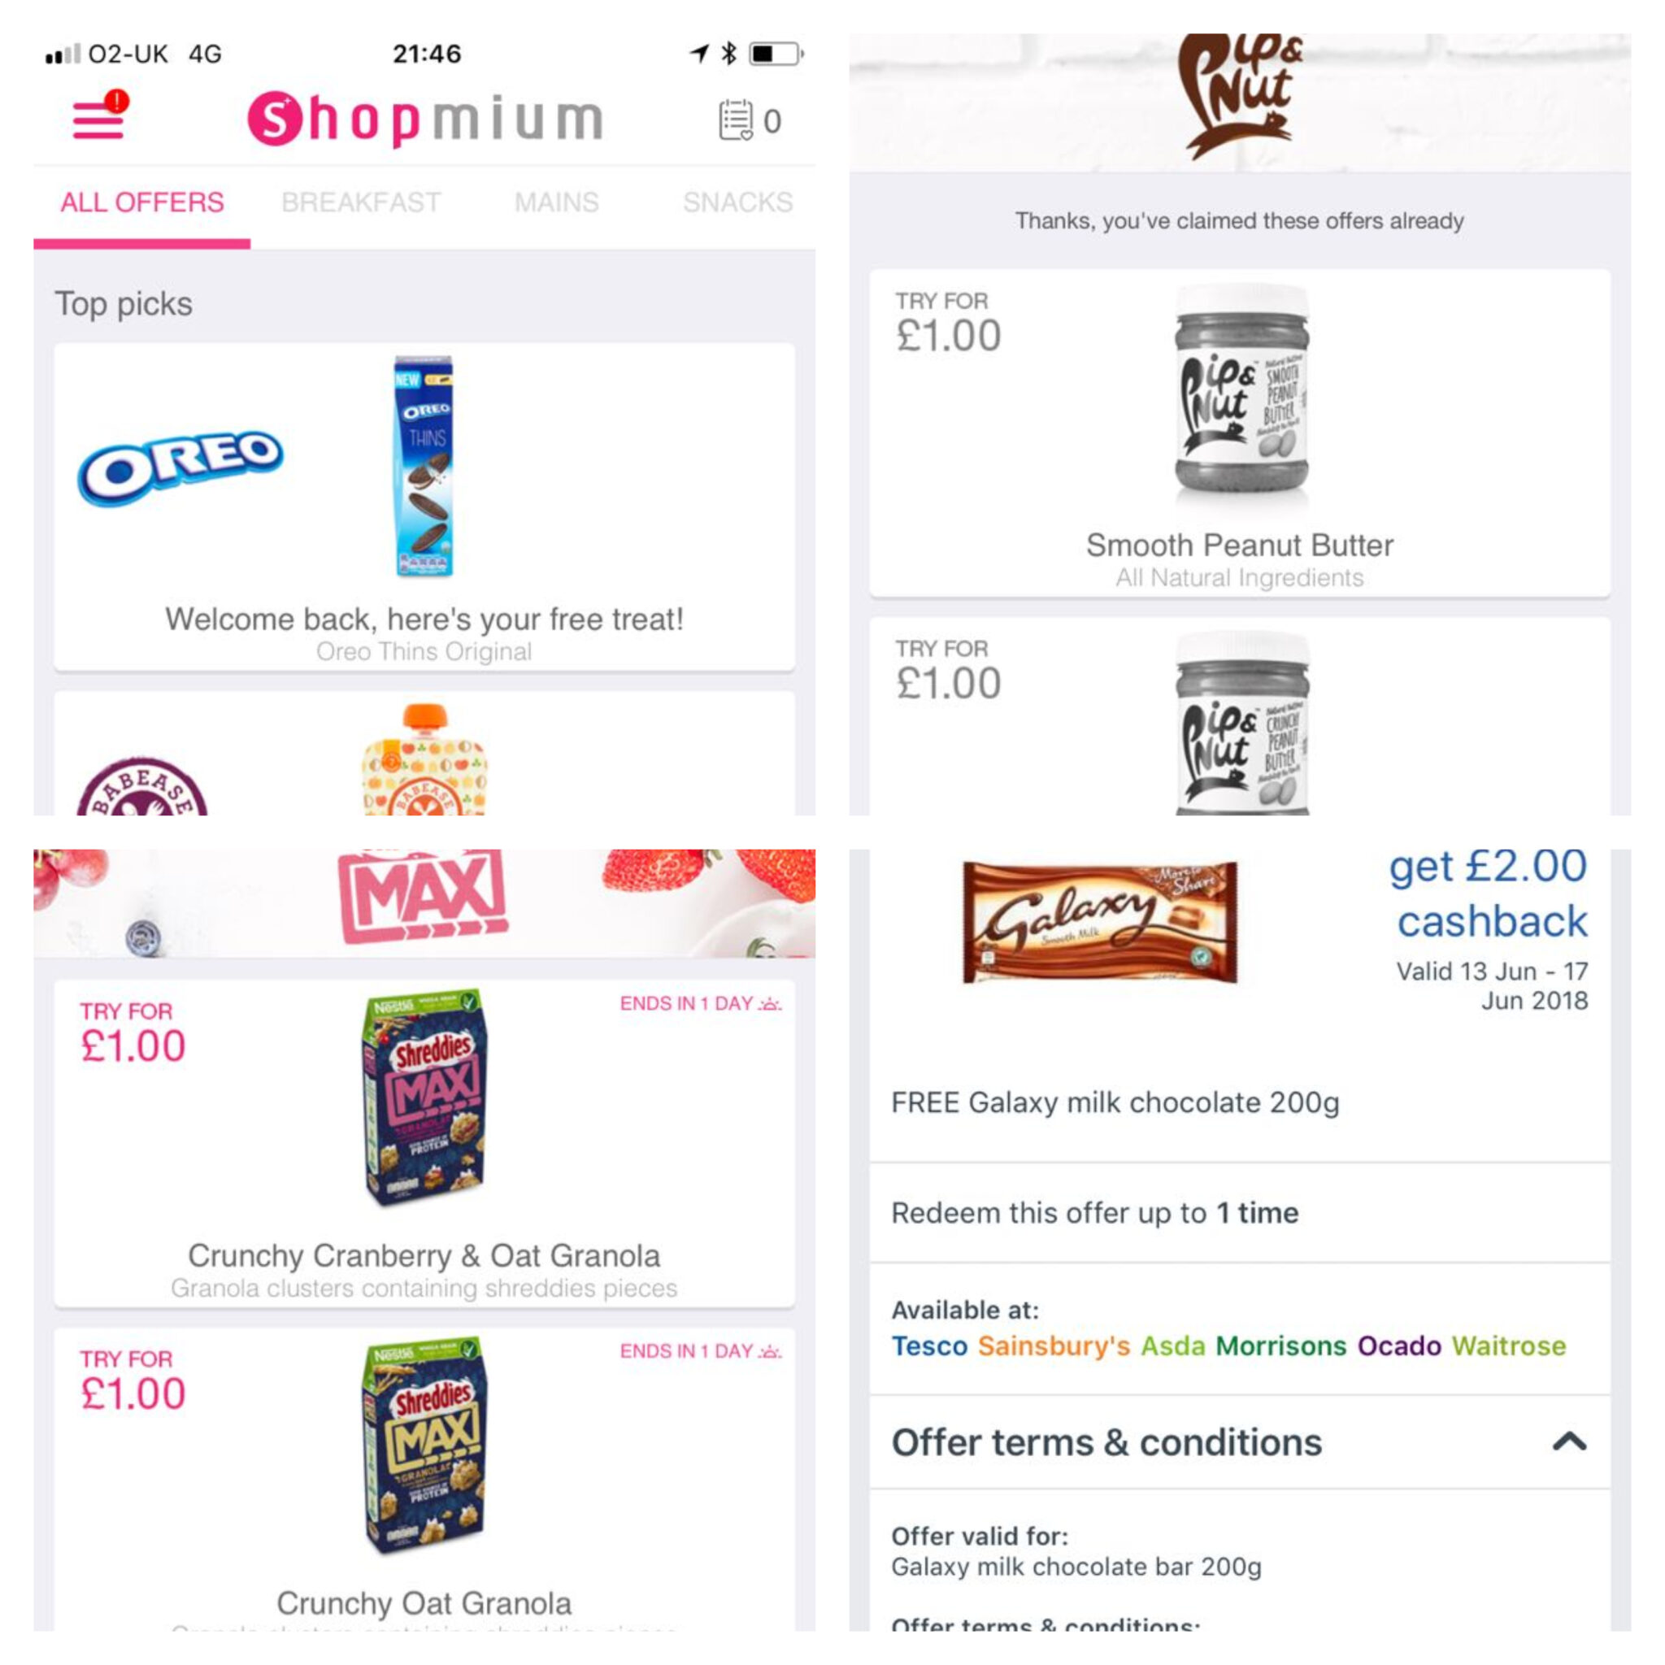Image resolution: width=1665 pixels, height=1665 pixels.
Task: Select the SNACKS tab
Action: coord(737,202)
